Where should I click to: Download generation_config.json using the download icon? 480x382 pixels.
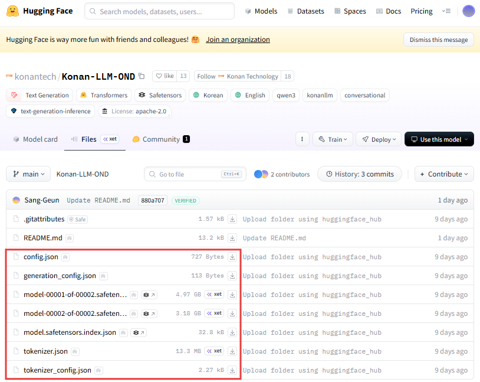232,276
